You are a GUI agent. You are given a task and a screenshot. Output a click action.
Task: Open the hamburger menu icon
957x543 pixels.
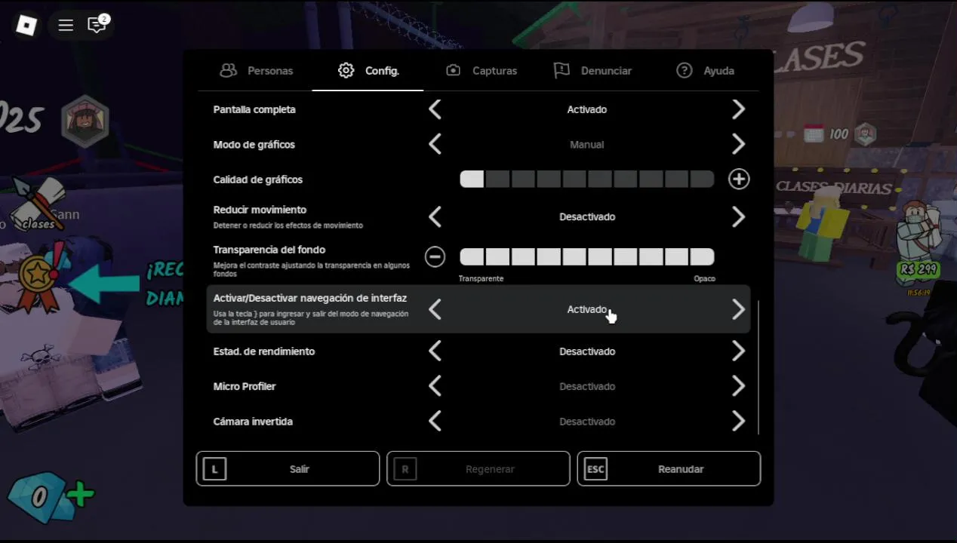(66, 25)
